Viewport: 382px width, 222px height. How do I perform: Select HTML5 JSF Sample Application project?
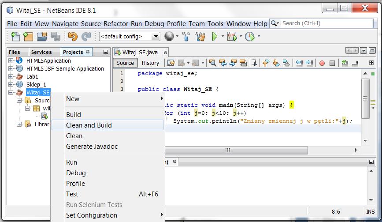coord(65,68)
